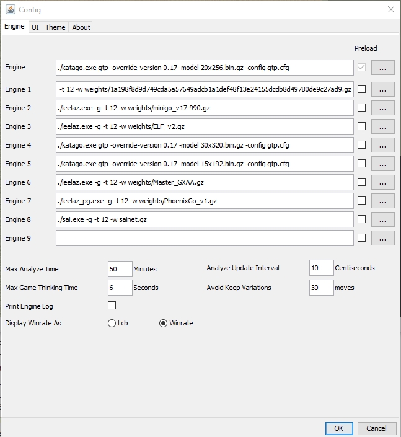Screen dimensions: 401x437
Task: Select the Lcb winrate display option
Action: click(112, 323)
